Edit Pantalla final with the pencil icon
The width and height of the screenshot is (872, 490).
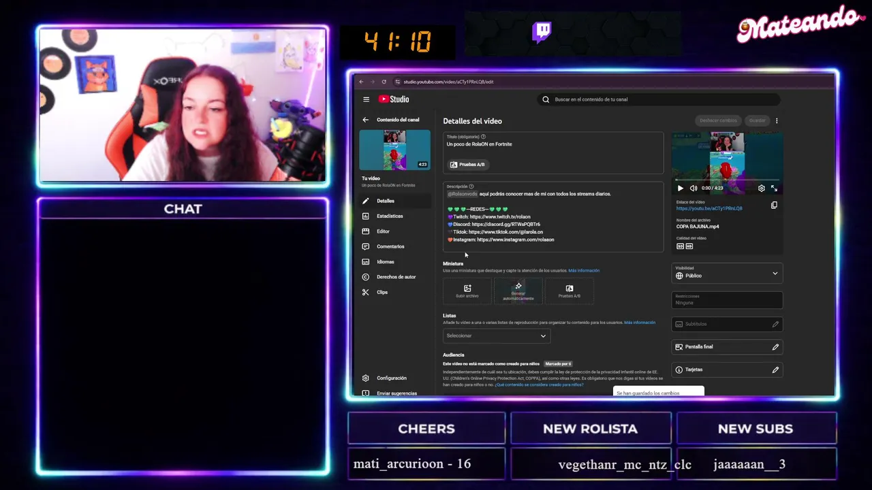pos(775,347)
